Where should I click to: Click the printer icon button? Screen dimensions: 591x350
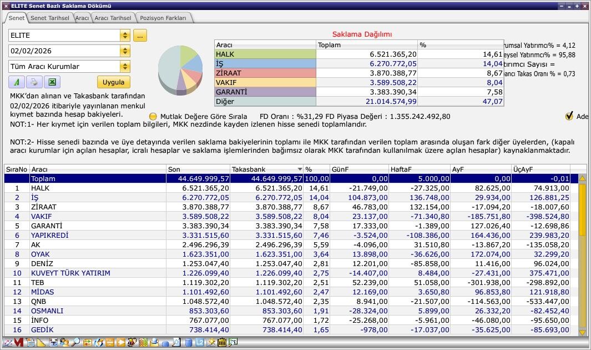click(x=34, y=82)
